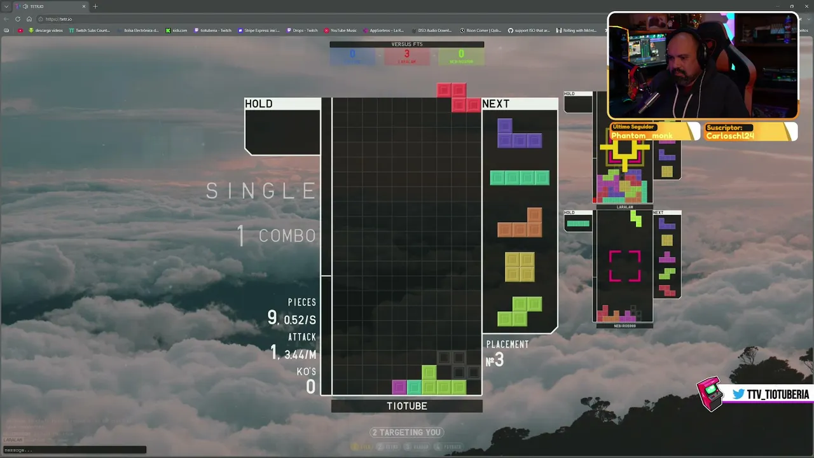Open the "Bolsa Electrónica" bookmark
The image size is (814, 458).
[138, 31]
